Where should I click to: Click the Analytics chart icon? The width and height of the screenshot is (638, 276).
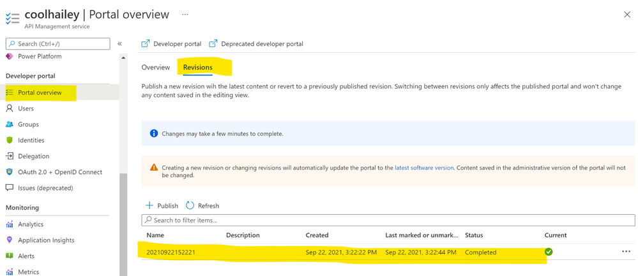[10, 224]
